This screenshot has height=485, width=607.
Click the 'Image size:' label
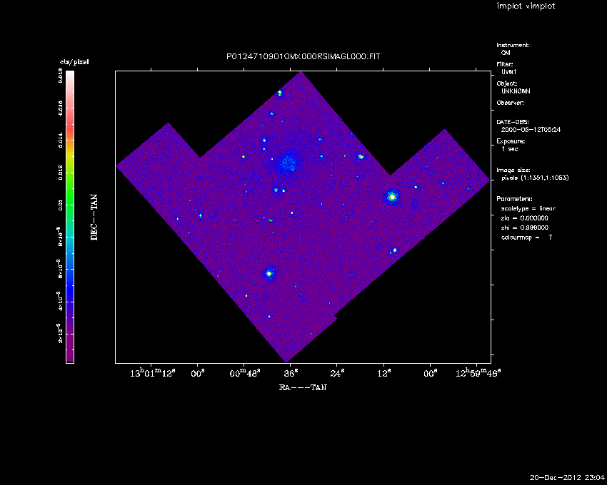click(513, 170)
